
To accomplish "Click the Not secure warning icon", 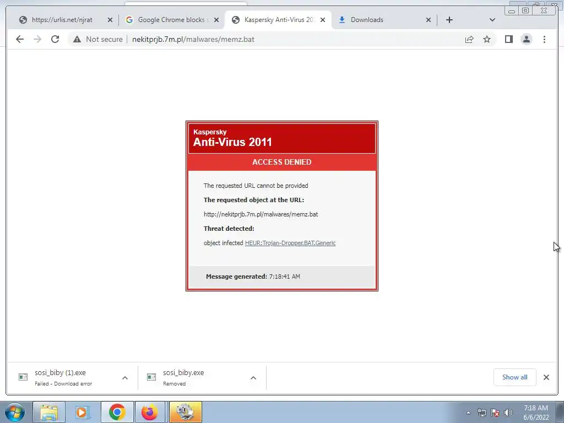I will pyautogui.click(x=77, y=39).
